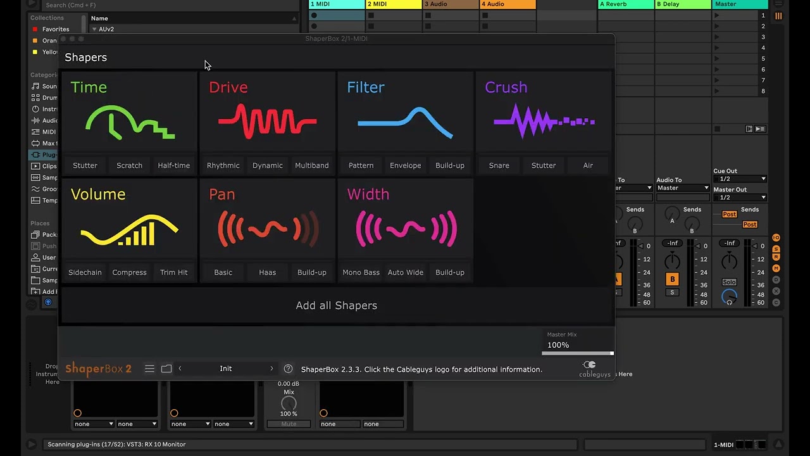
Task: Toggle Sends section show/hide selector
Action: click(x=776, y=249)
